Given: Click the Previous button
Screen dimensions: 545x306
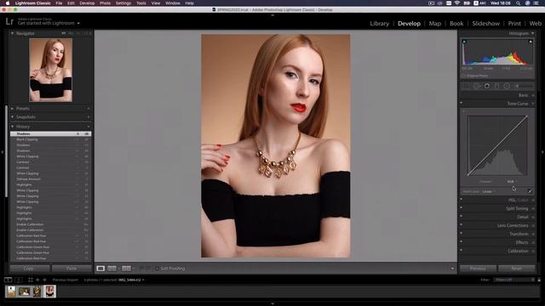Looking at the screenshot, I should (x=478, y=269).
